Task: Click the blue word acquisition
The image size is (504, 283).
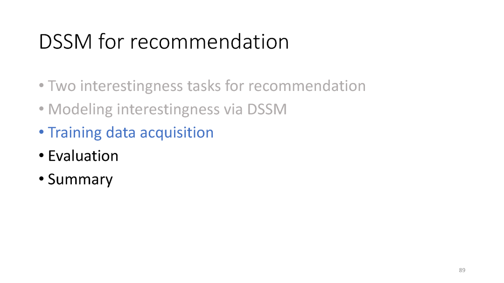Action: coord(176,133)
